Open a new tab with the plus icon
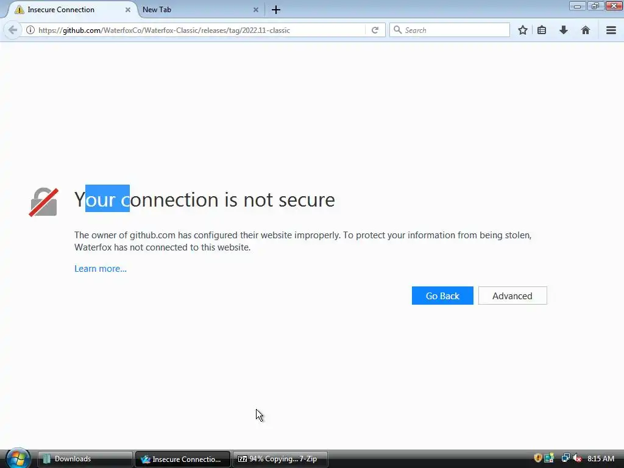Viewport: 624px width, 468px height. (276, 10)
